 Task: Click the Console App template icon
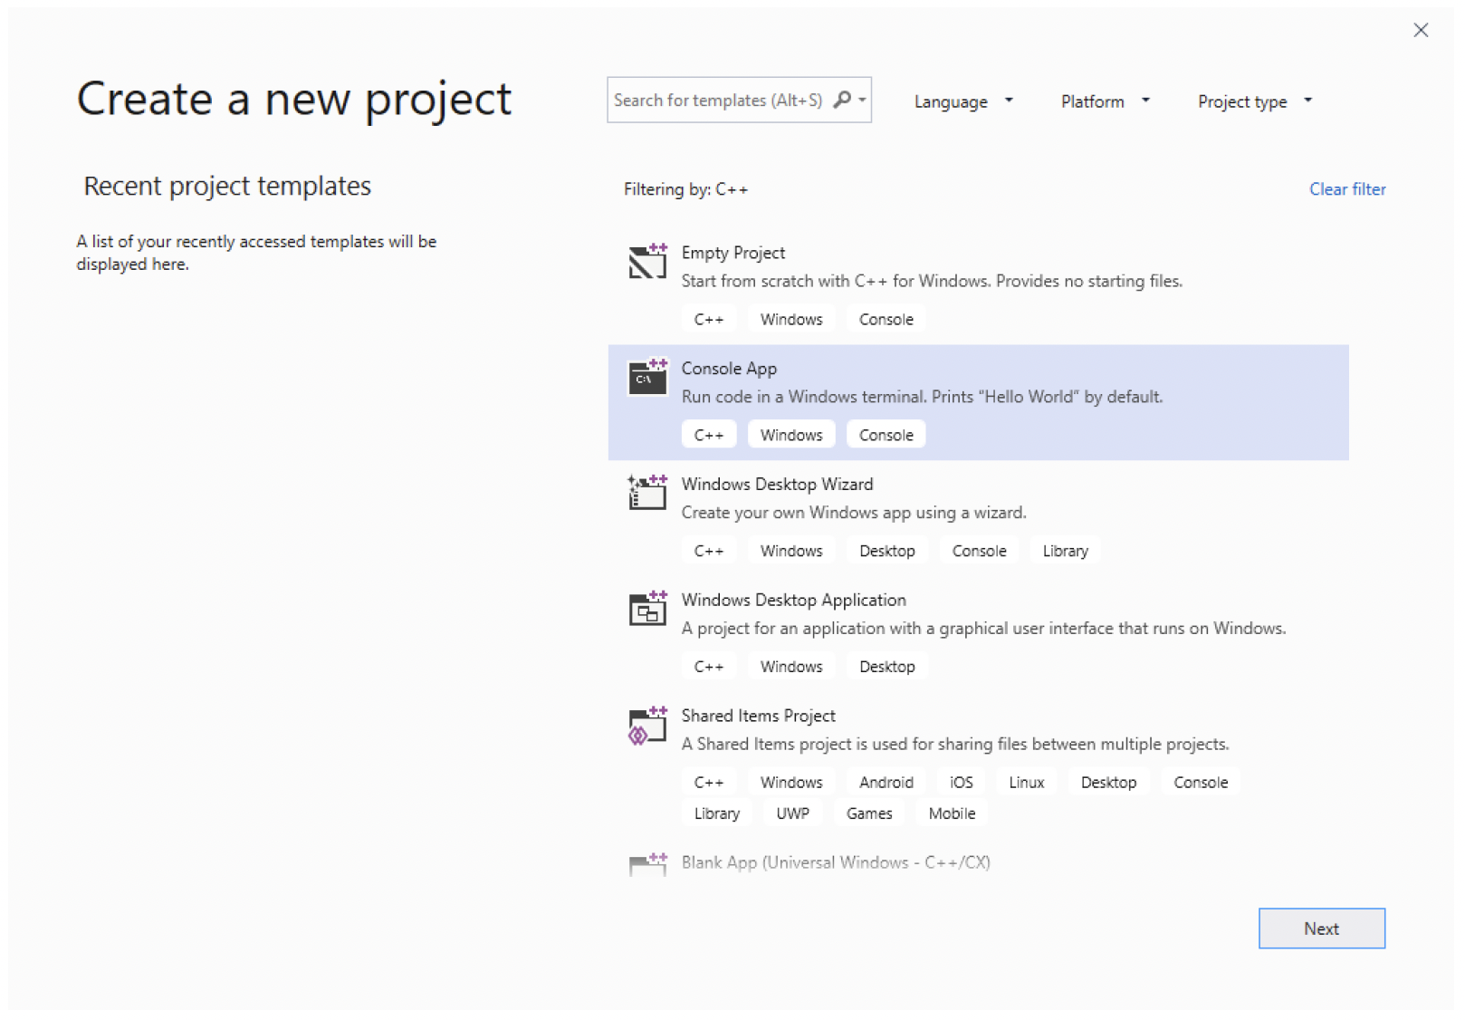click(x=647, y=377)
